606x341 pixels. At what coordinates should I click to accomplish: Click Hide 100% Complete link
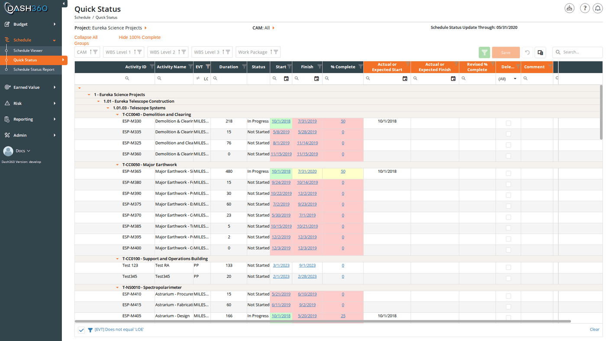tap(140, 38)
